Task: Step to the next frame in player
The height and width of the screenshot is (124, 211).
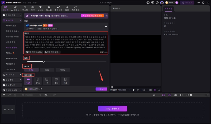Action: tap(138, 90)
